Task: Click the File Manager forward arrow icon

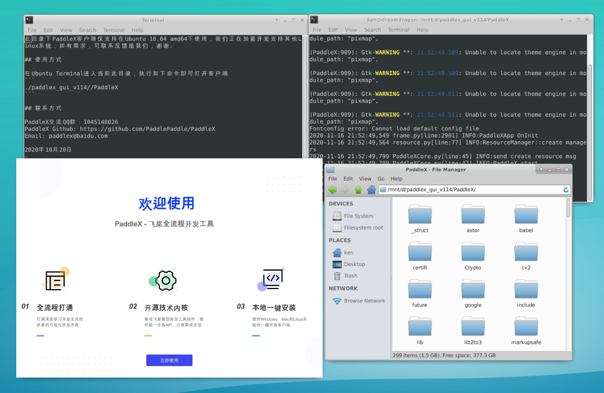Action: pos(345,189)
